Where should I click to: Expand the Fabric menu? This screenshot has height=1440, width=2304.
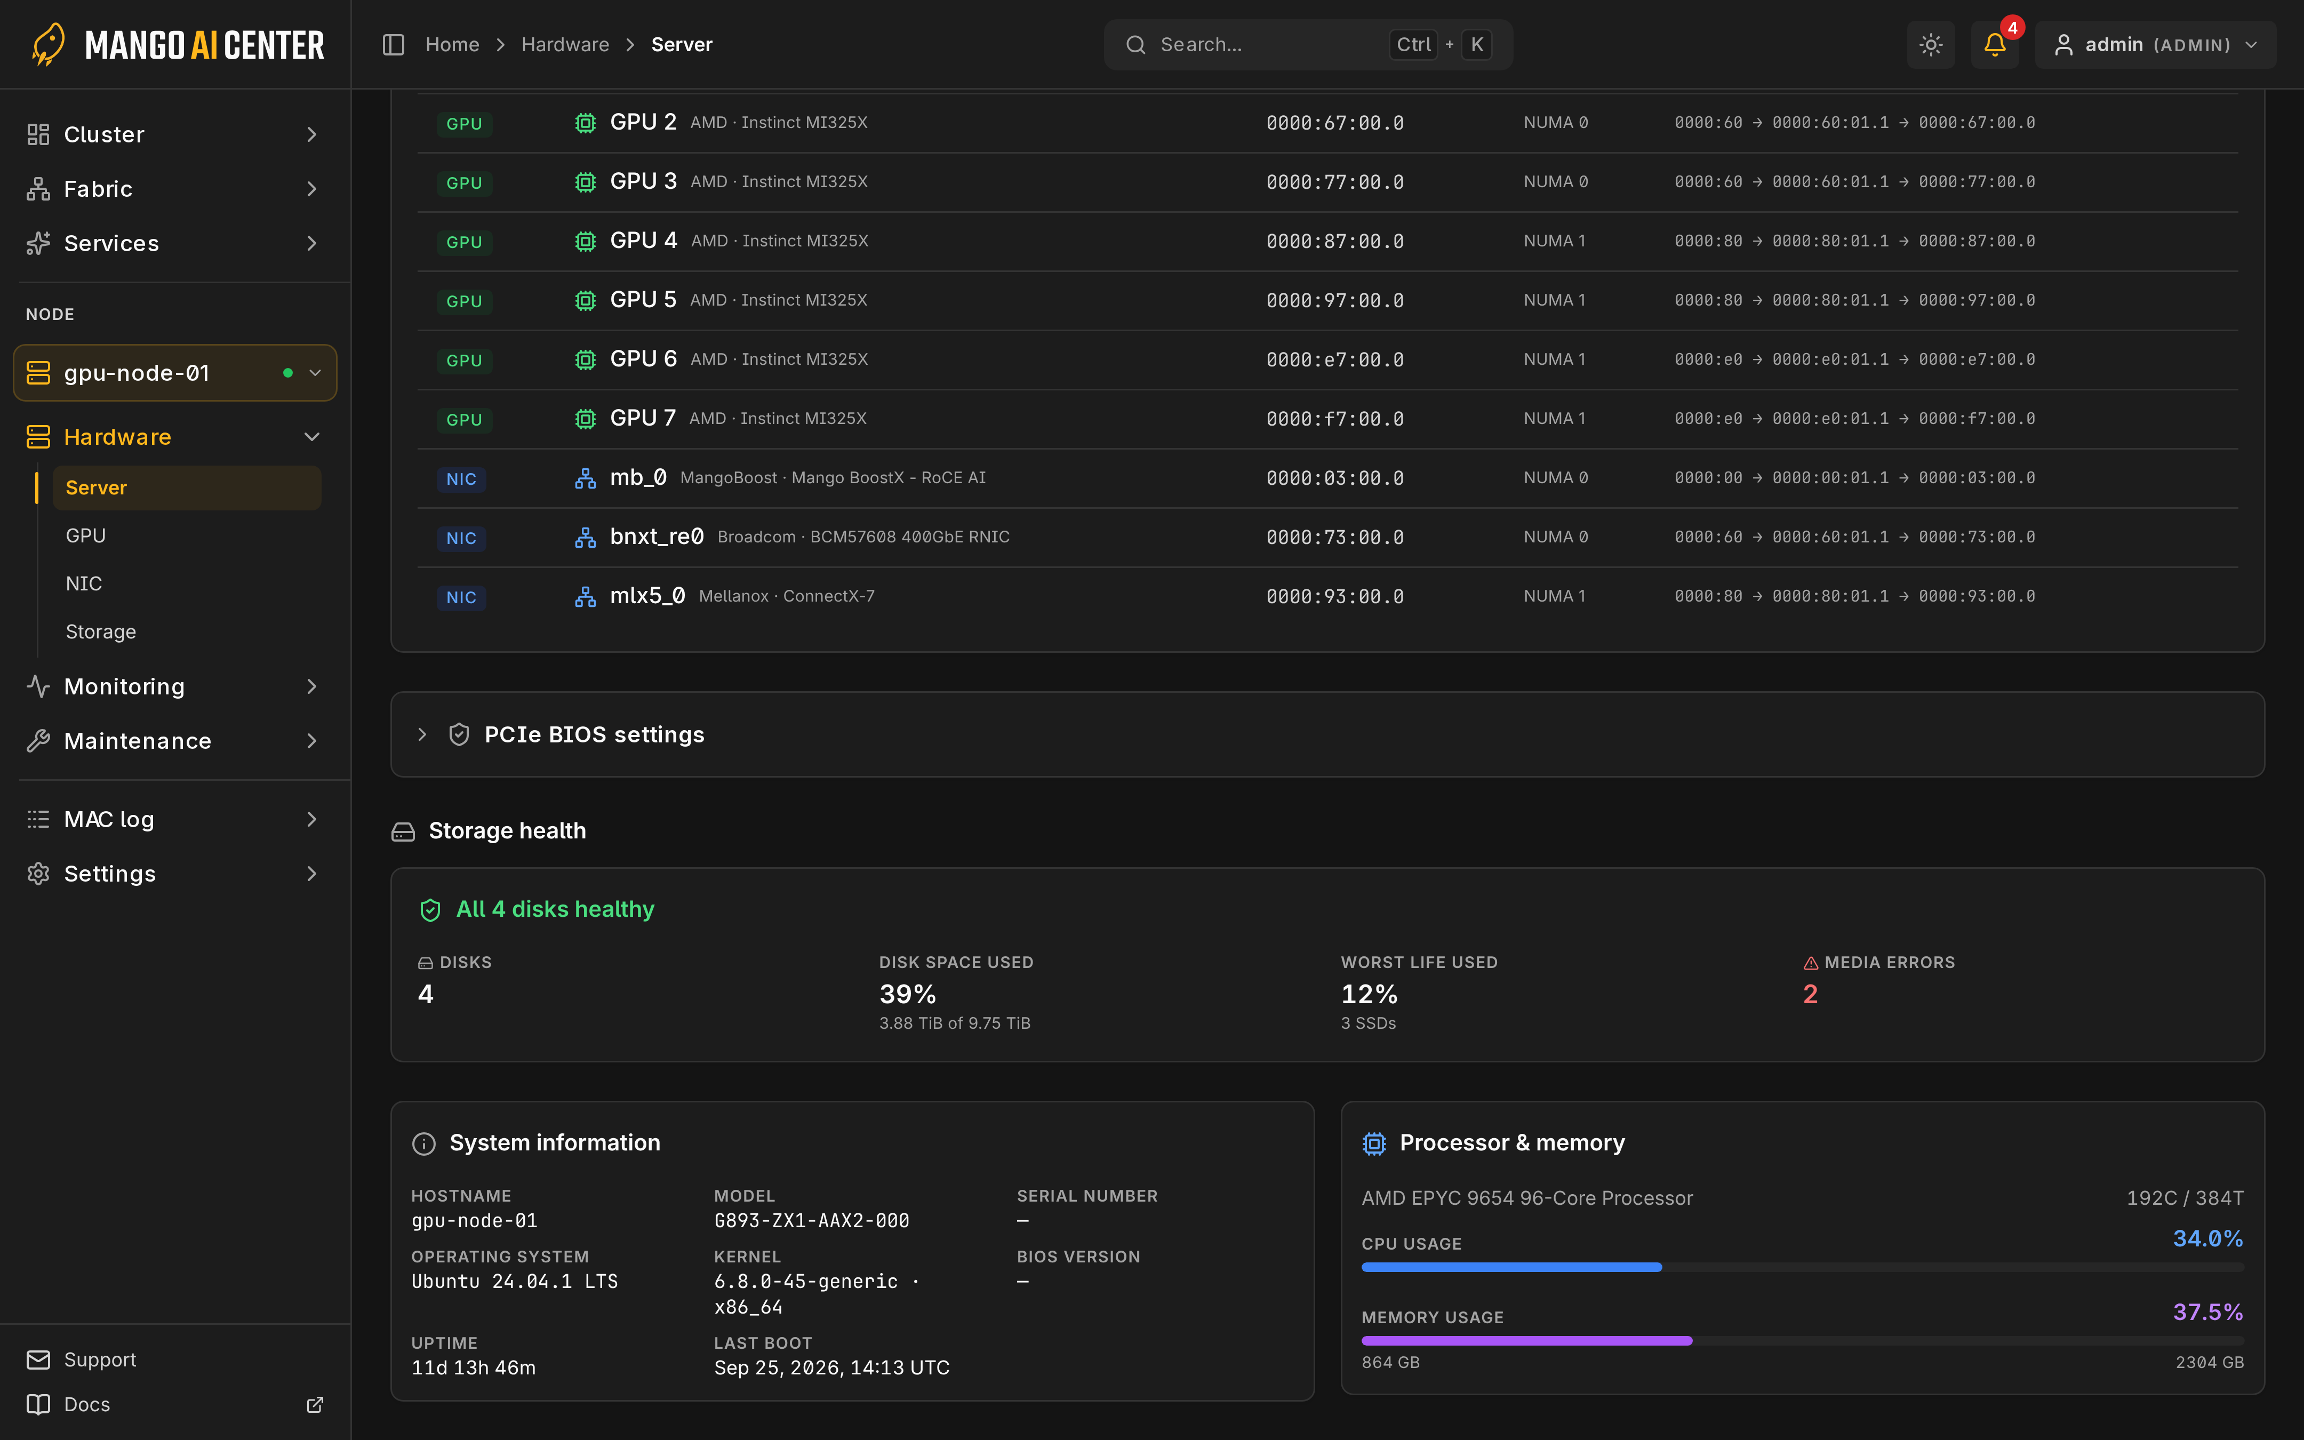tap(175, 189)
